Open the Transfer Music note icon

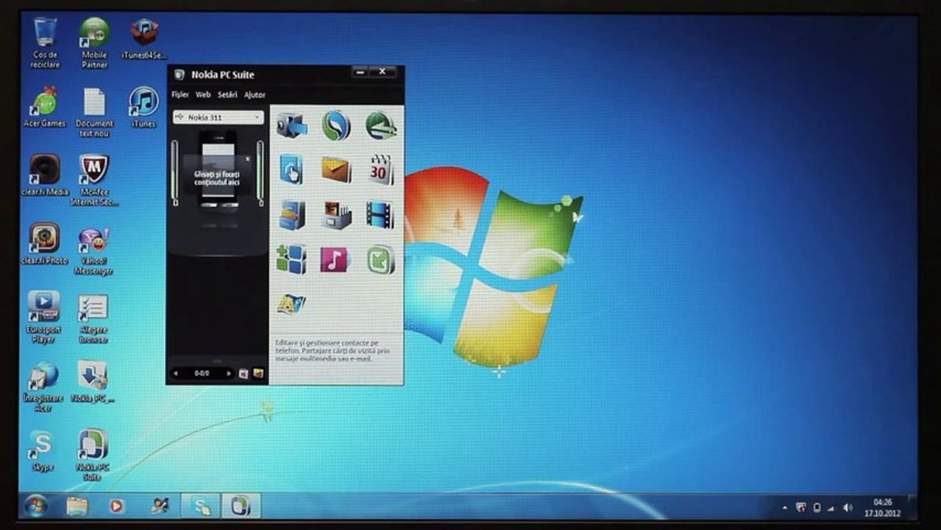point(335,259)
